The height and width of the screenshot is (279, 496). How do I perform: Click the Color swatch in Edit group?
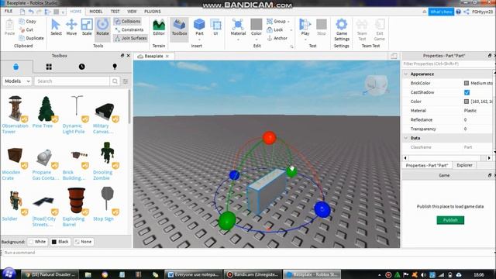pos(257,24)
